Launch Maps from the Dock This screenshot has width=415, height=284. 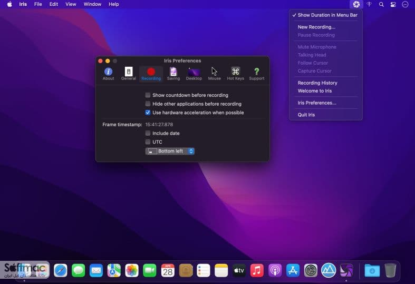114,270
